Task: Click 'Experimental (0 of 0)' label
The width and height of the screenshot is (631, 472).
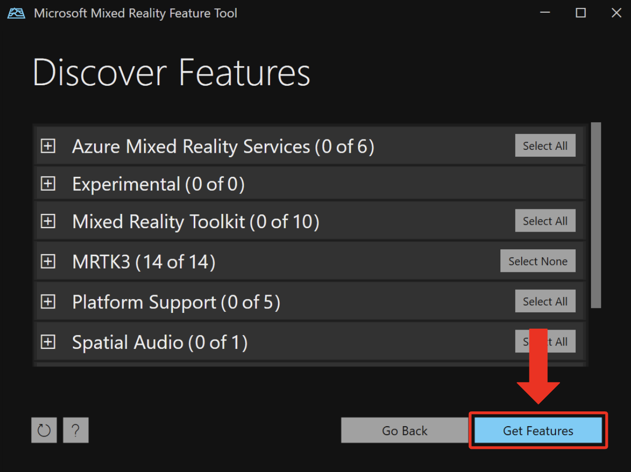Action: 158,184
